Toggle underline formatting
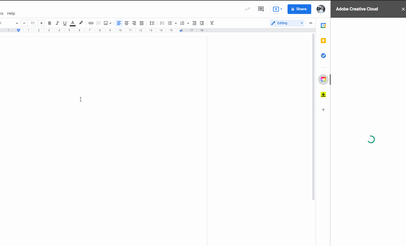This screenshot has width=406, height=246. 65,23
